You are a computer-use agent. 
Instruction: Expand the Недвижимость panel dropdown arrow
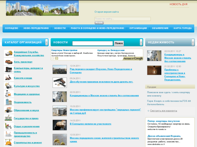(x=193, y=42)
